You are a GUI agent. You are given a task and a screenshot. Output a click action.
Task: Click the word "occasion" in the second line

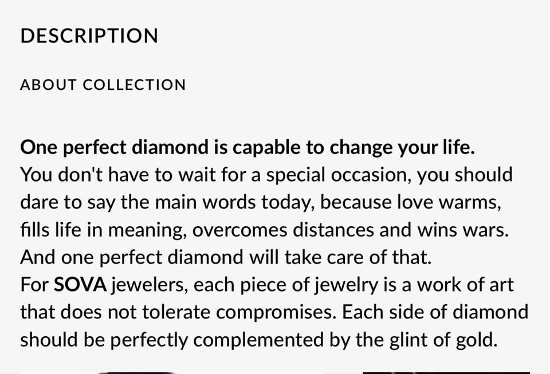(371, 175)
